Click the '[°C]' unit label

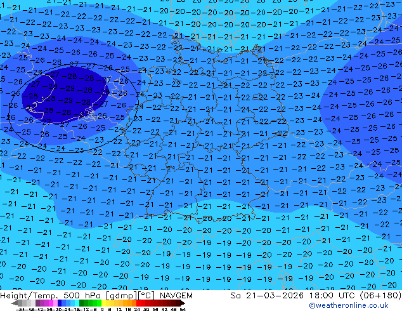pyautogui.click(x=146, y=296)
